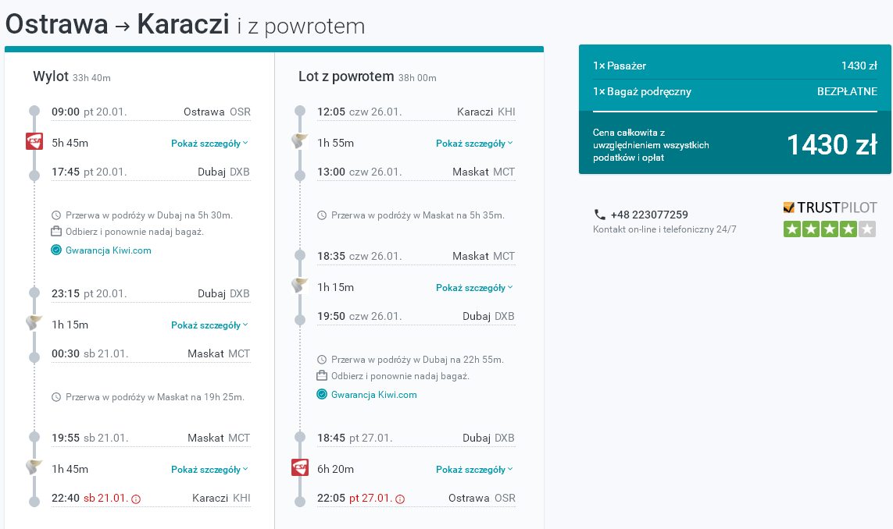Show details of 1h 45m Maskat–Karaczi flight
This screenshot has height=529, width=893.
pyautogui.click(x=209, y=469)
